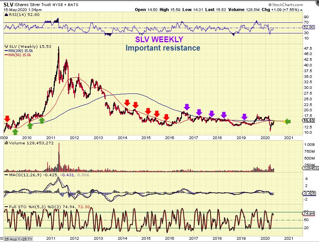Screen dimensions: 319x242
Task: Click the 74.94 stochastic value tag on the axis
Action: click(309, 213)
